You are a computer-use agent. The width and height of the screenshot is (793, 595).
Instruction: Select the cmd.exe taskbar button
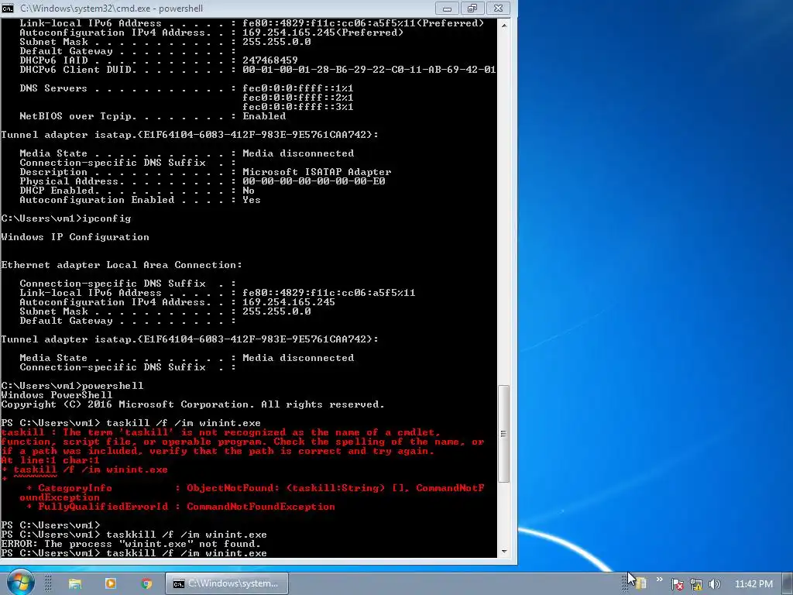pyautogui.click(x=227, y=583)
